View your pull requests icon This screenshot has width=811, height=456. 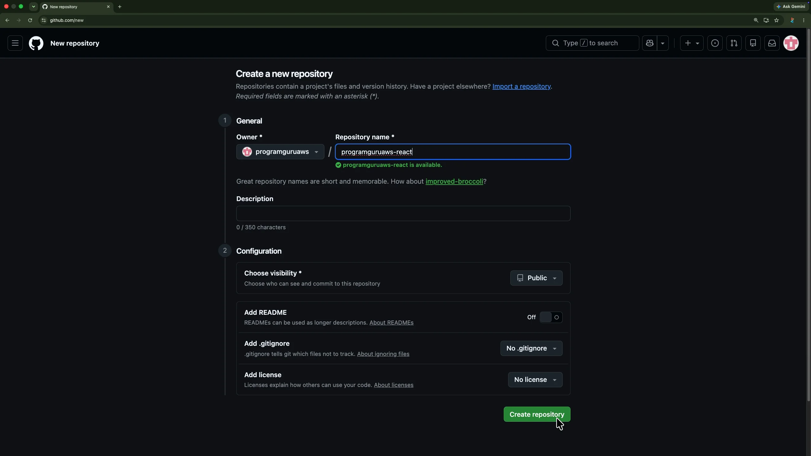734,43
